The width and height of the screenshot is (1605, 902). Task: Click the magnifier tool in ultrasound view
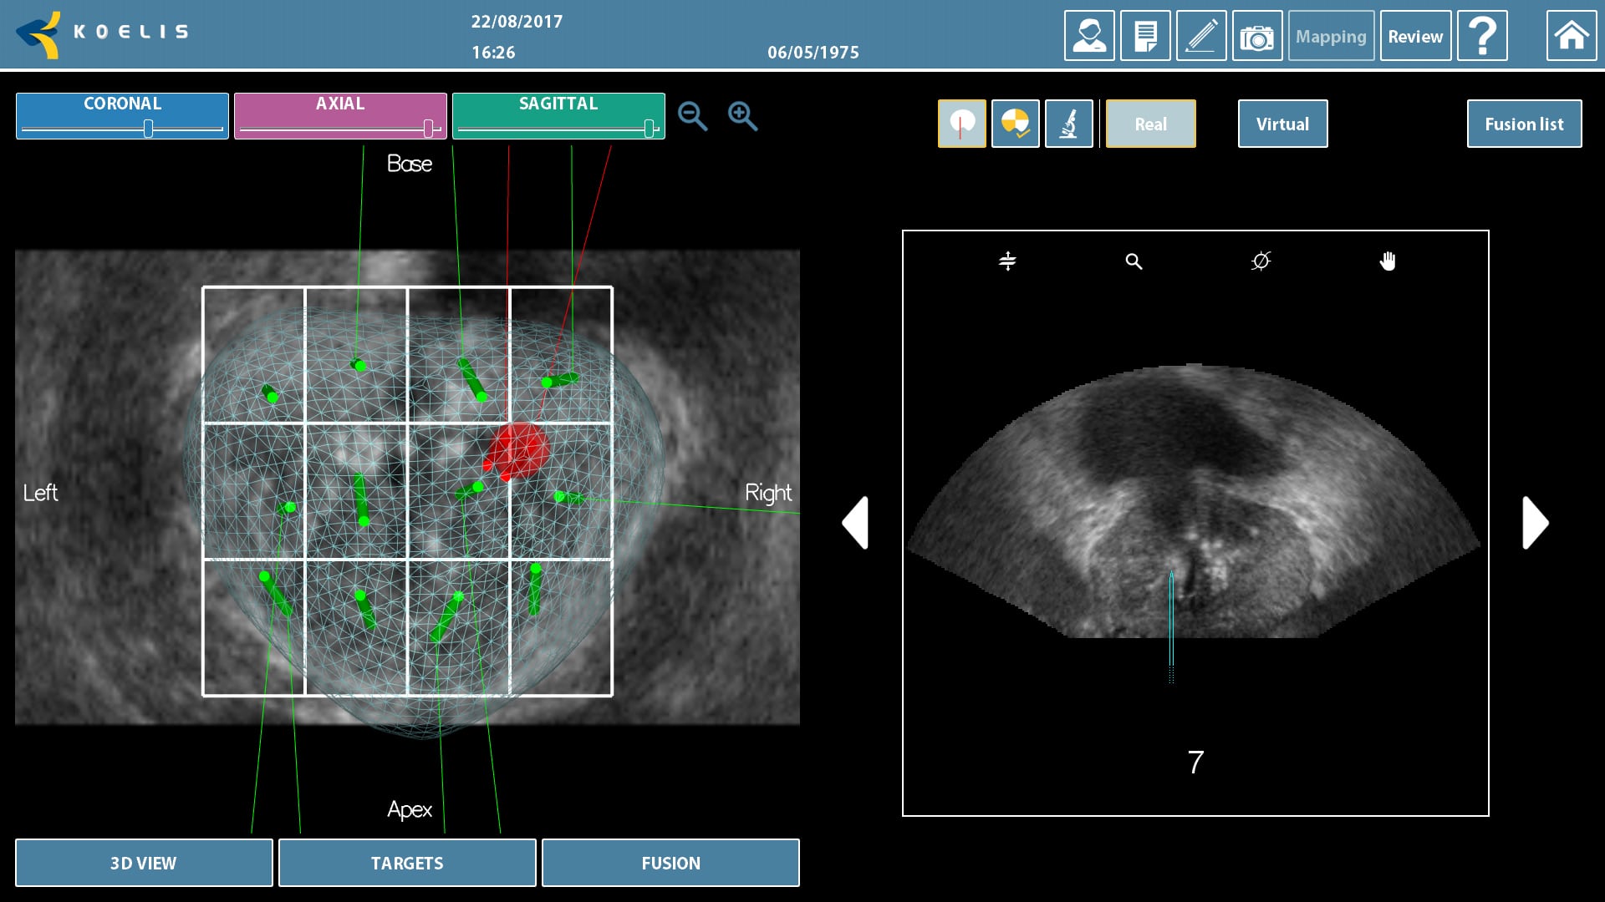(x=1133, y=261)
